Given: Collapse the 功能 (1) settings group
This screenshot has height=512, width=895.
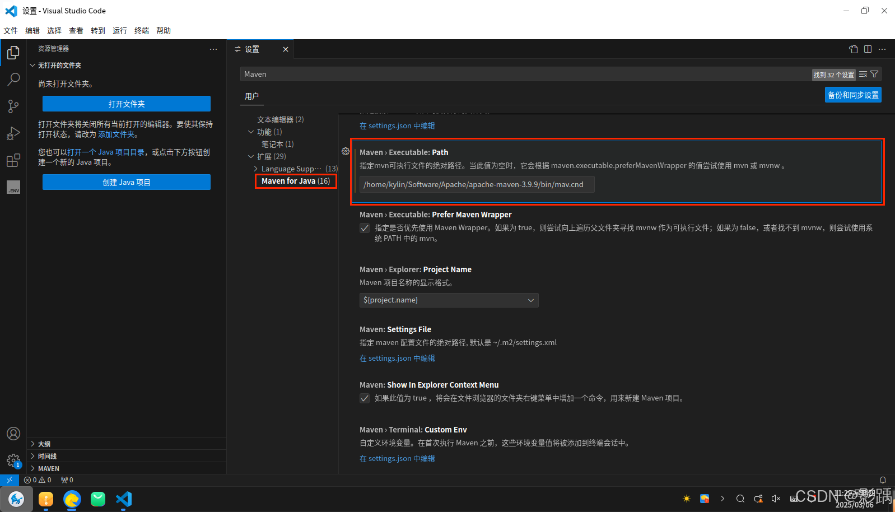Looking at the screenshot, I should (251, 132).
